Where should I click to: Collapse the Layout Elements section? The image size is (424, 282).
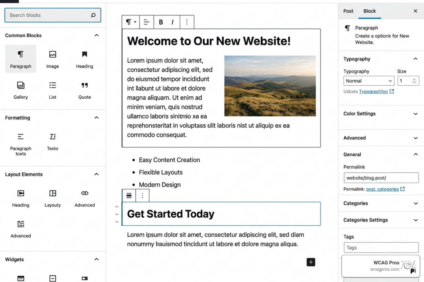coord(96,174)
